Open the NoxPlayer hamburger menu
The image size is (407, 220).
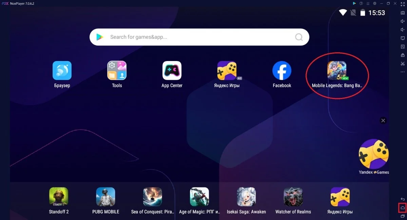click(368, 3)
